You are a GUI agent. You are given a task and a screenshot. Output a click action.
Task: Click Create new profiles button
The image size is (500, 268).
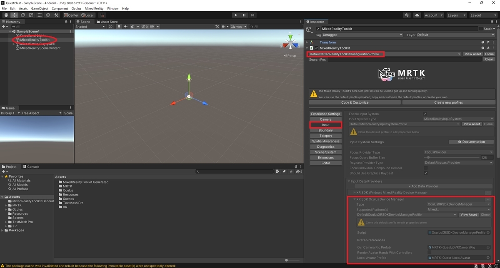click(x=448, y=102)
